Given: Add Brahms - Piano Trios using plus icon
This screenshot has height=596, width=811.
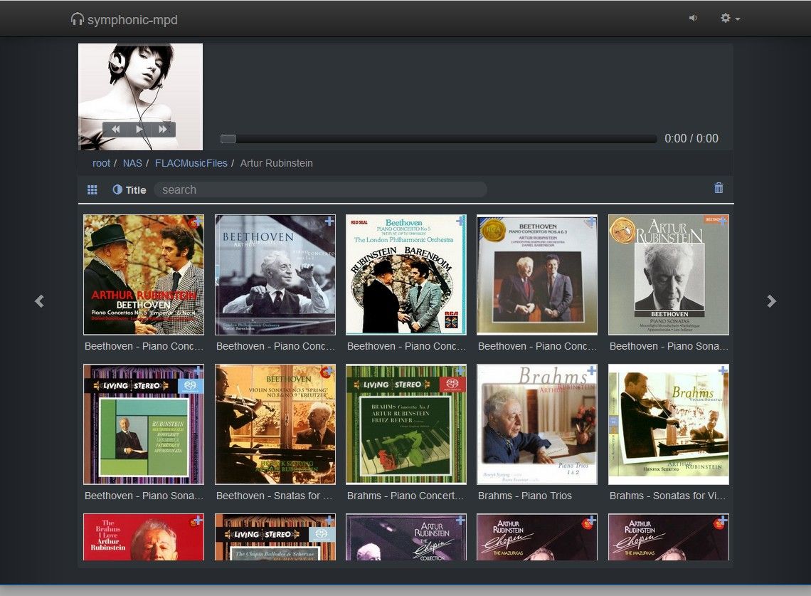Looking at the screenshot, I should pos(592,371).
